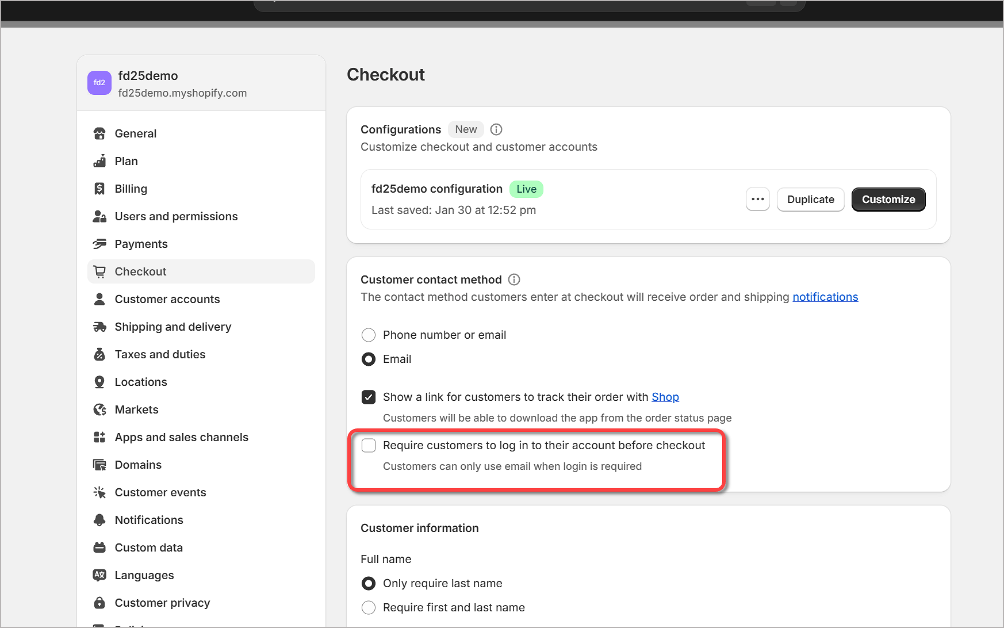This screenshot has height=628, width=1004.
Task: Duplicate the fd25demo configuration
Action: [x=810, y=200]
